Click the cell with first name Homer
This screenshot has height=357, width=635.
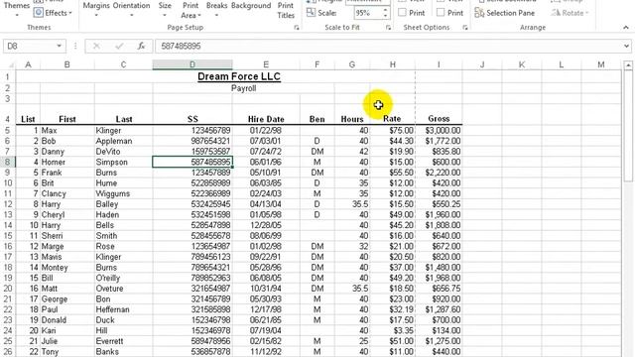click(67, 162)
